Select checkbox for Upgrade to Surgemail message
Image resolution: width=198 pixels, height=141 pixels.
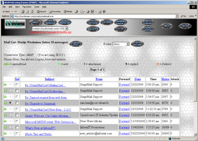[17, 103]
